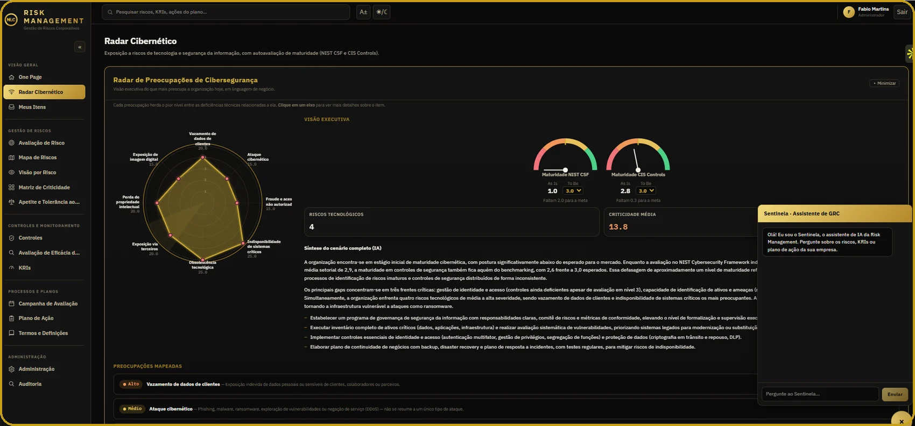
Task: Click the Plano de Ação clipboard icon
Action: click(x=12, y=318)
